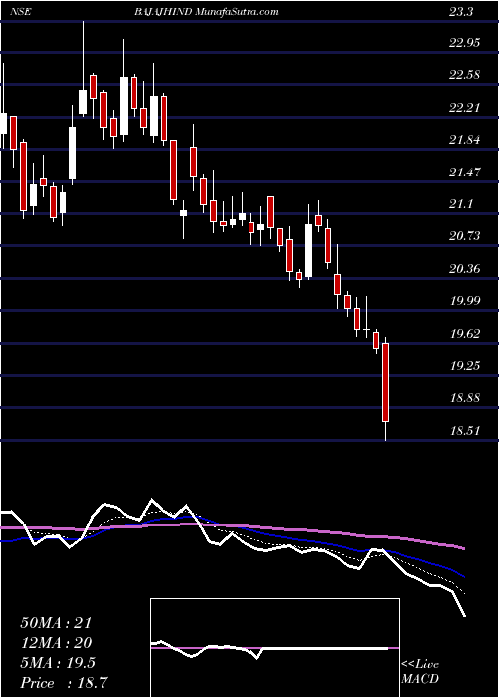This screenshot has width=499, height=698.
Task: Click the 22.21 price axis label
Action: click(465, 108)
